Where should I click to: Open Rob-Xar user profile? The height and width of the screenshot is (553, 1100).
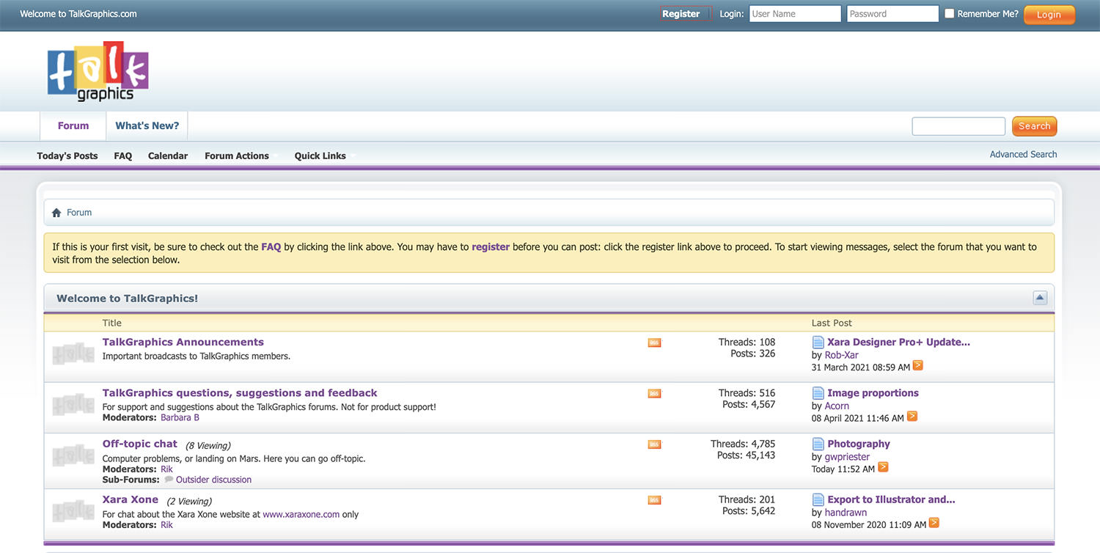pos(842,355)
